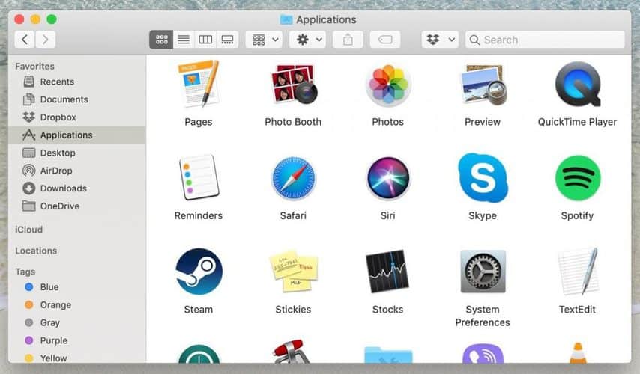Click the Stocks app icon

pyautogui.click(x=387, y=272)
